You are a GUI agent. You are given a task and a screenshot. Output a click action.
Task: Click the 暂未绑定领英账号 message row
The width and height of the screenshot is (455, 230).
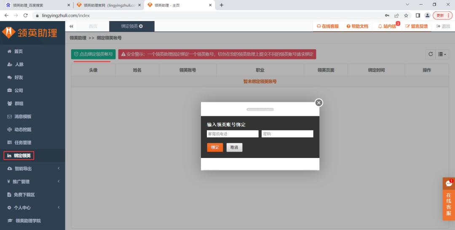click(260, 81)
